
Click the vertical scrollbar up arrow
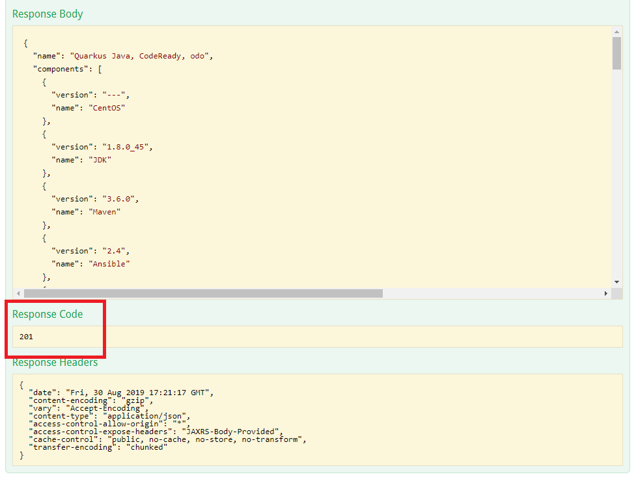pos(617,31)
